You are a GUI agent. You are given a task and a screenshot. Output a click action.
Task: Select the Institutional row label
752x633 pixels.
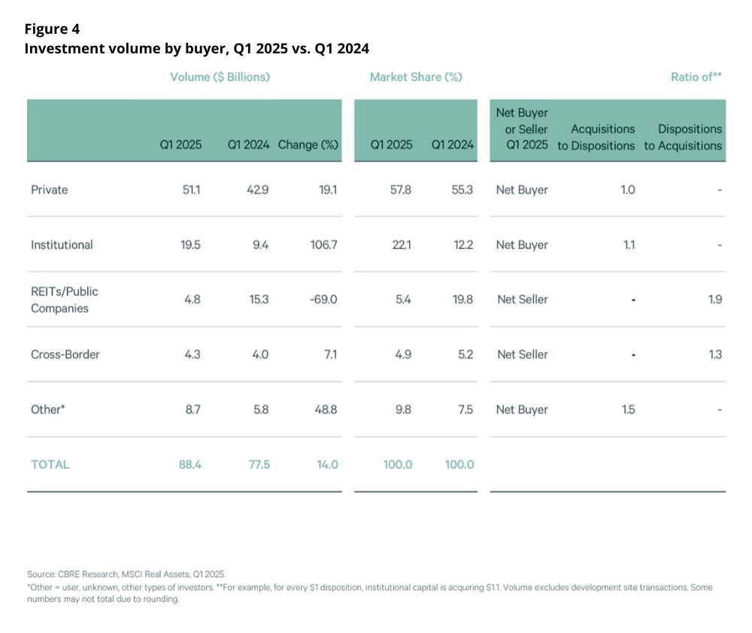pyautogui.click(x=62, y=244)
